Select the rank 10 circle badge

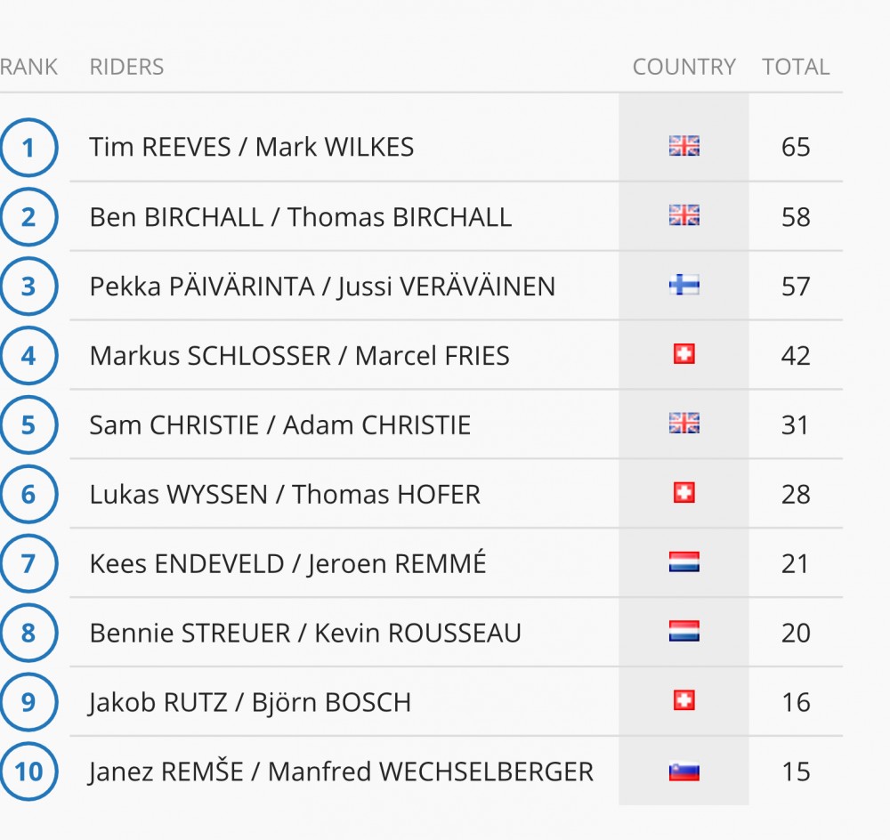tap(28, 771)
